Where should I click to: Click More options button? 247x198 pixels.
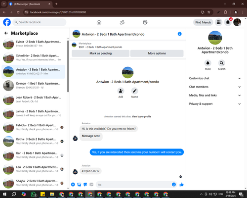click(x=157, y=53)
